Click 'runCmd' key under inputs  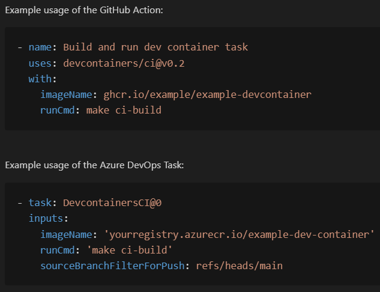pos(58,250)
